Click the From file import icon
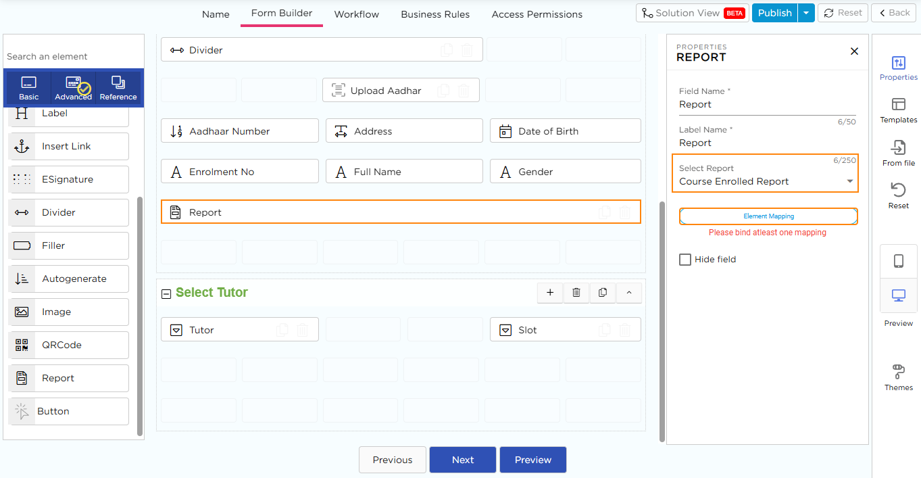This screenshot has width=921, height=478. tap(898, 148)
